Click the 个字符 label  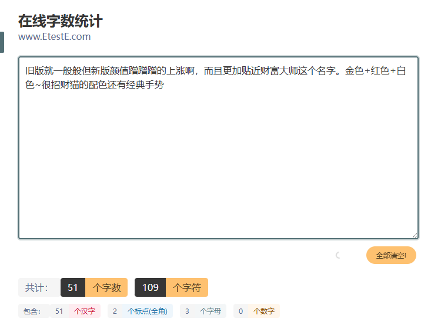pyautogui.click(x=187, y=287)
